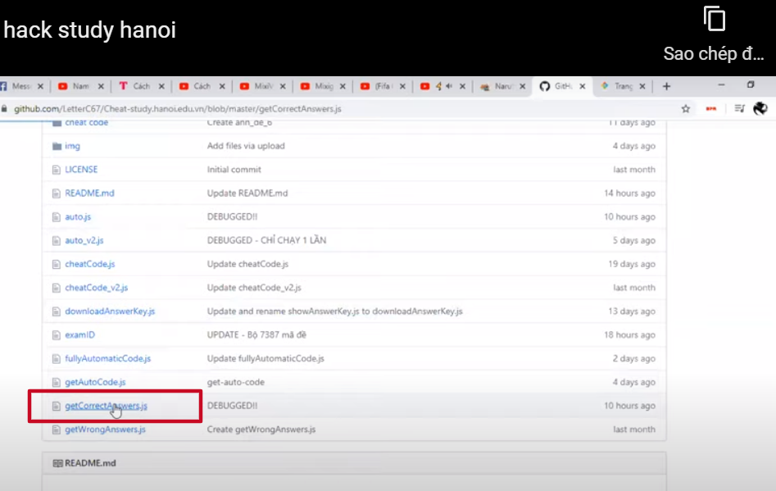Image resolution: width=776 pixels, height=491 pixels.
Task: Click the copy link icon above Sao chép
Action: (x=715, y=20)
